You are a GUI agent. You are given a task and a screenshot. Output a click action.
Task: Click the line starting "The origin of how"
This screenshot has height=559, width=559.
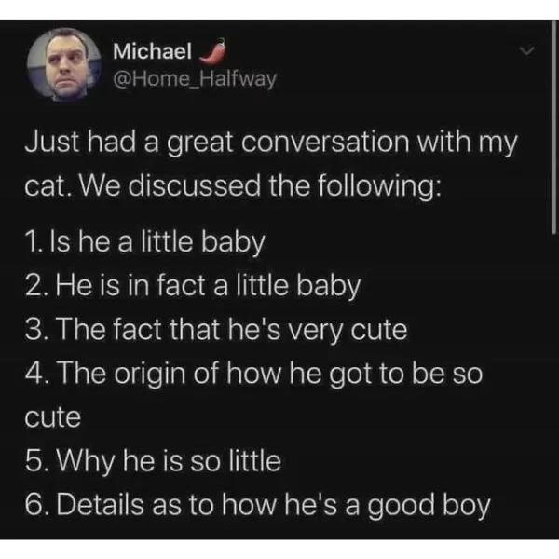[252, 374]
